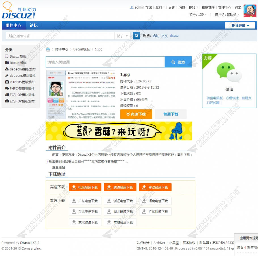Click the dedecms模块插件 wrench icon

coord(7,75)
